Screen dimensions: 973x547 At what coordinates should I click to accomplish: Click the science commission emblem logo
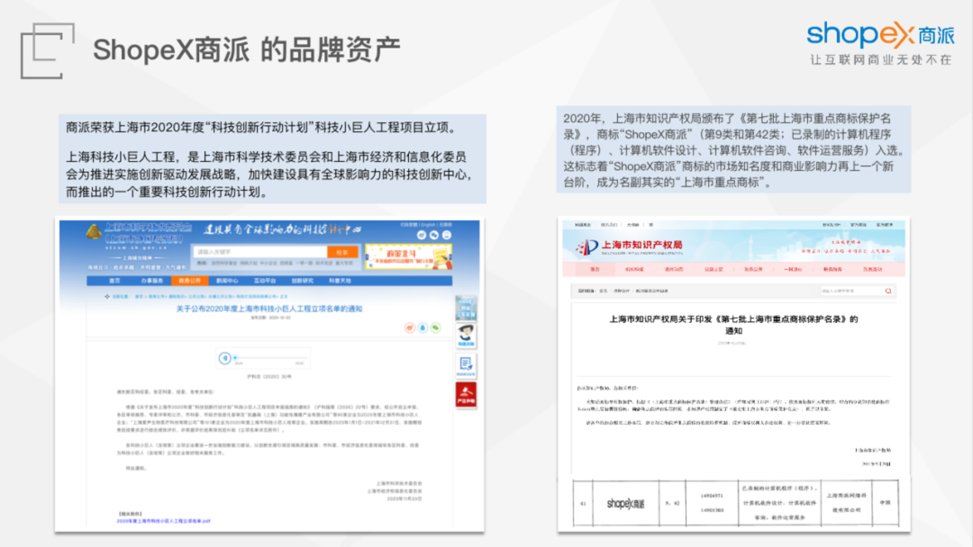[x=94, y=233]
